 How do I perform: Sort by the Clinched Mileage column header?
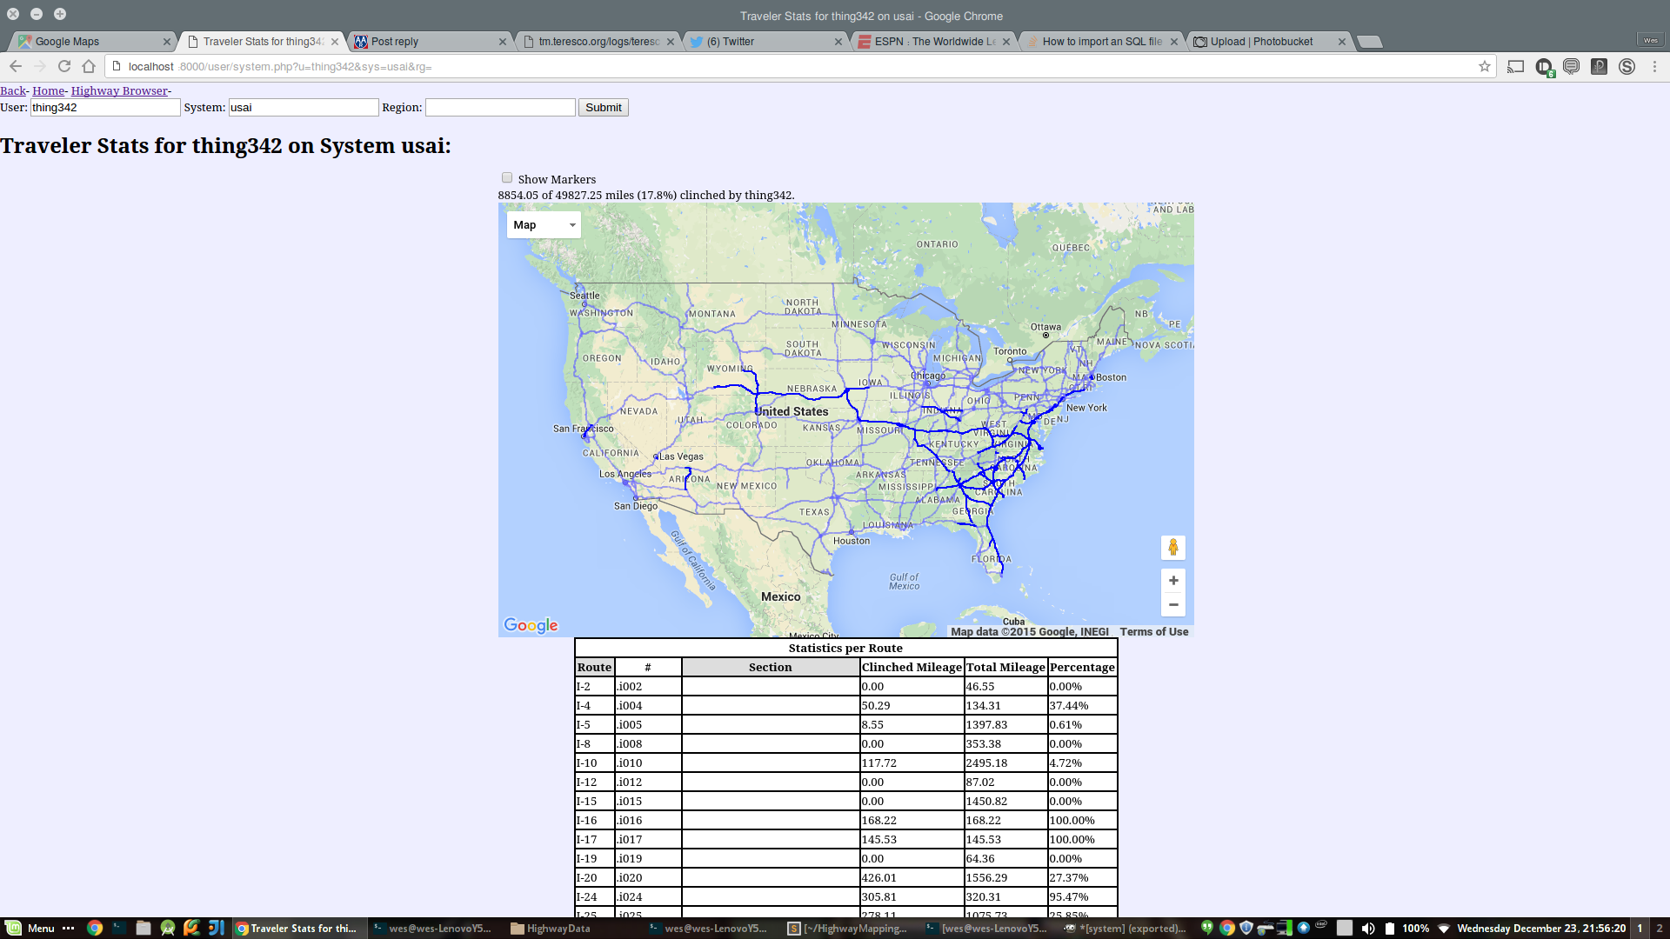click(912, 667)
